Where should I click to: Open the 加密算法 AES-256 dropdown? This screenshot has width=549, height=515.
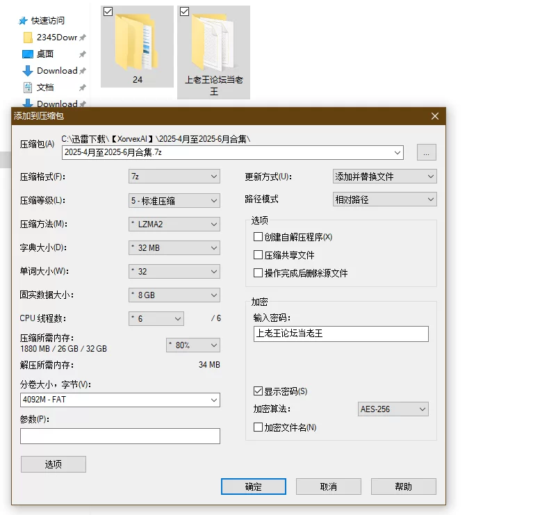pyautogui.click(x=393, y=409)
